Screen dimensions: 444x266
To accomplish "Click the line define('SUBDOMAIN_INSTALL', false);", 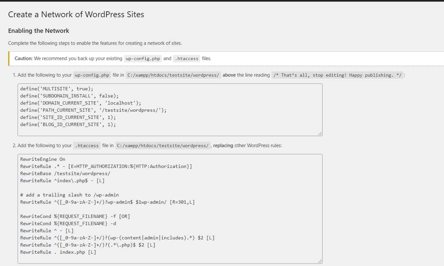I will pyautogui.click(x=69, y=96).
